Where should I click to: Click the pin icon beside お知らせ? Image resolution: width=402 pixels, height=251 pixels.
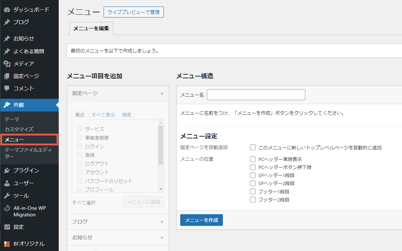coord(7,39)
